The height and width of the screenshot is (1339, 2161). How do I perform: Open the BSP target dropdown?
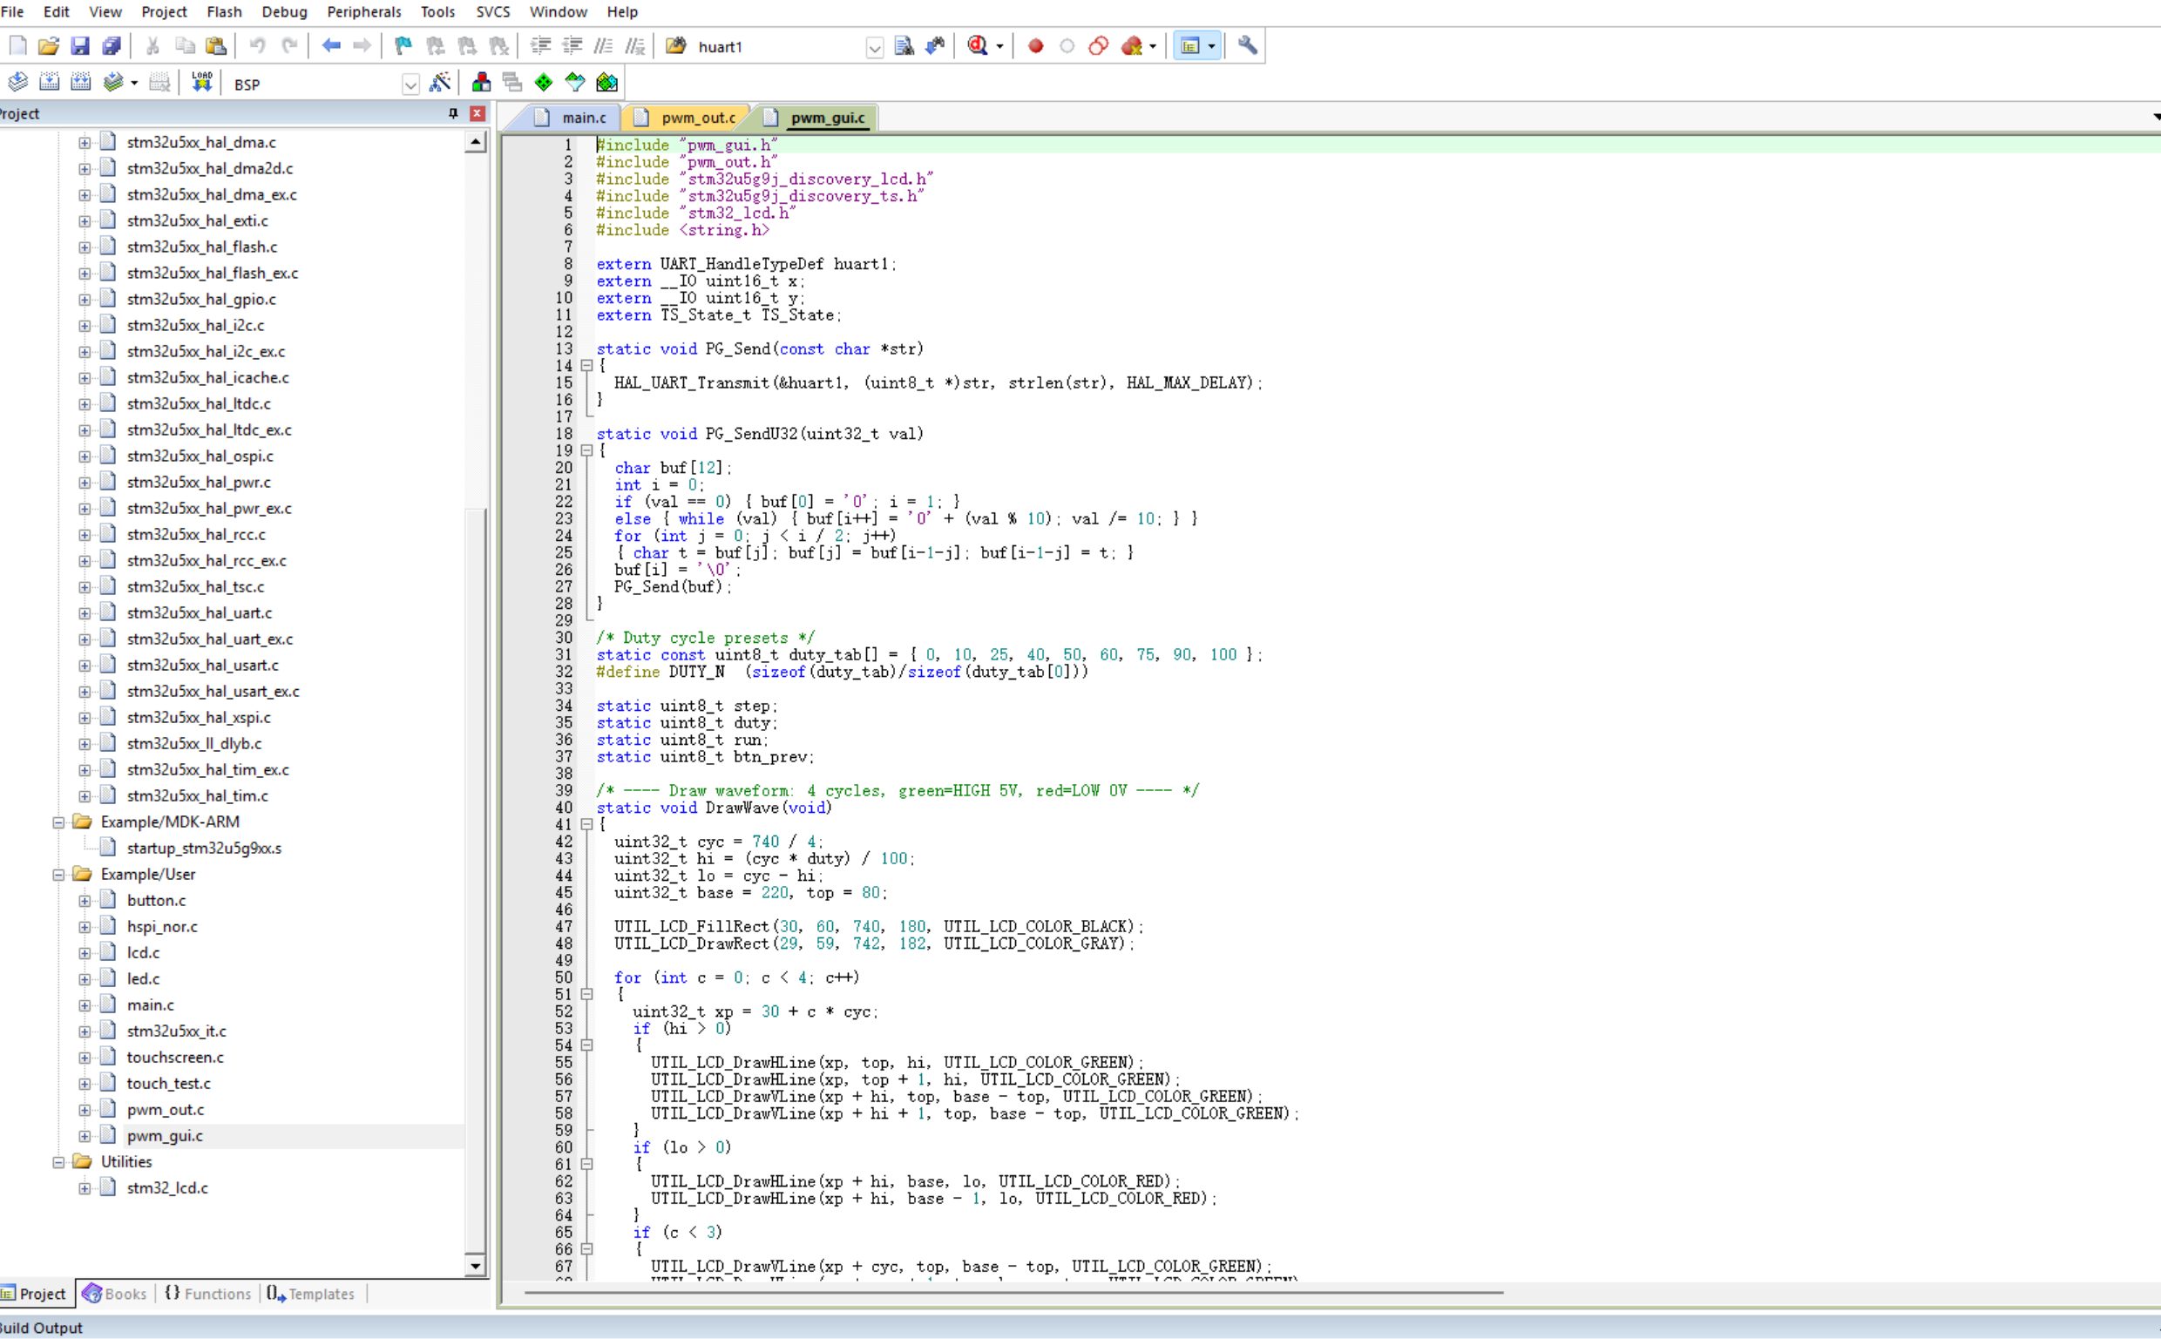pyautogui.click(x=410, y=85)
